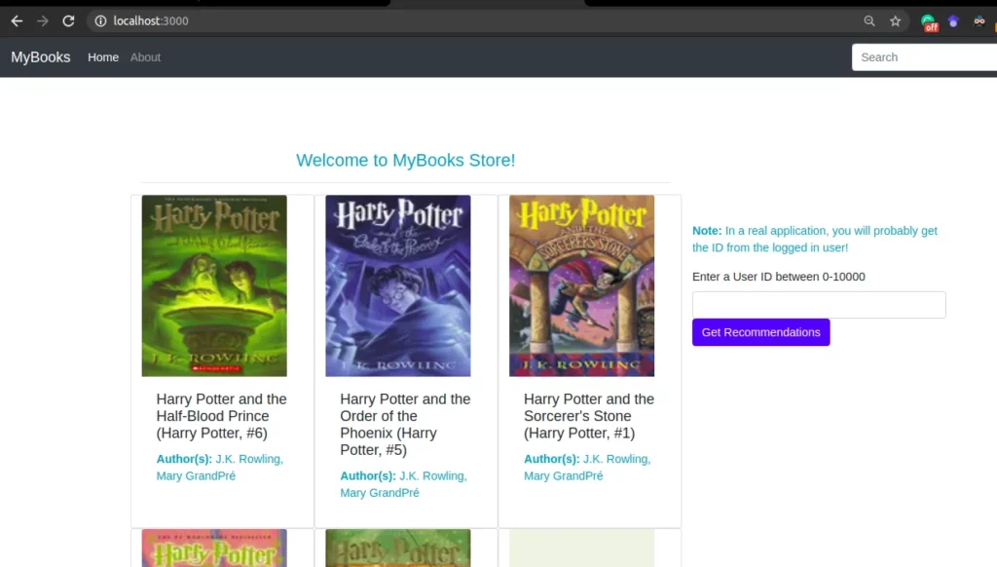This screenshot has width=997, height=567.
Task: Go back with the browser back arrow
Action: [x=17, y=21]
